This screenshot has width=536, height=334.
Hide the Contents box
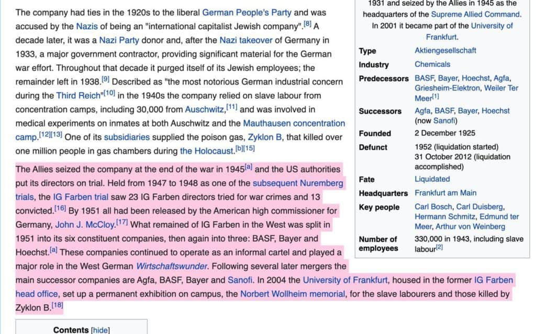100,330
